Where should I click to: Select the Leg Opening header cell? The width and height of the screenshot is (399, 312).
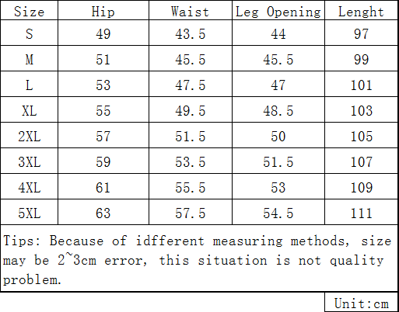(x=278, y=12)
